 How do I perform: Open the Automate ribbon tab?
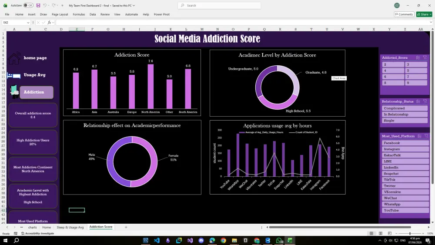[131, 14]
